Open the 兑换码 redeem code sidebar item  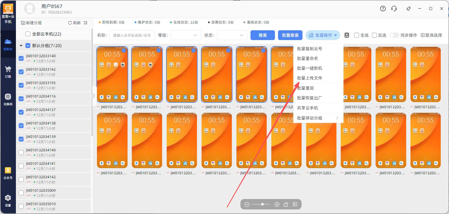(8, 99)
